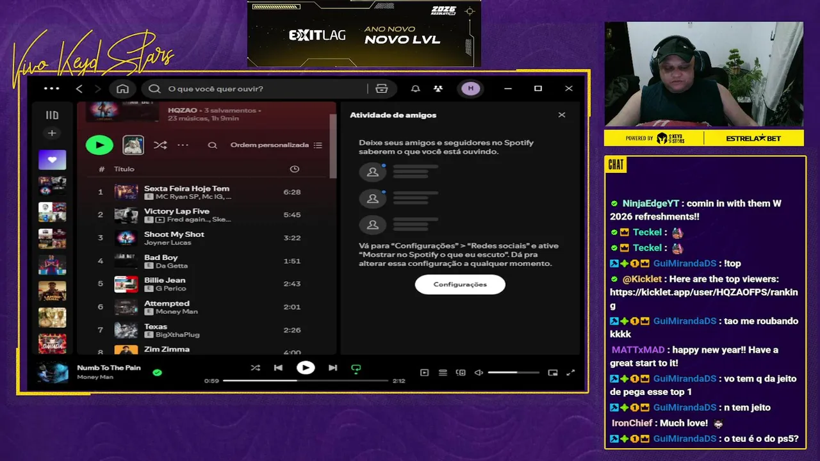
Task: Open artist link 'Joyner Lucas'
Action: [x=167, y=243]
